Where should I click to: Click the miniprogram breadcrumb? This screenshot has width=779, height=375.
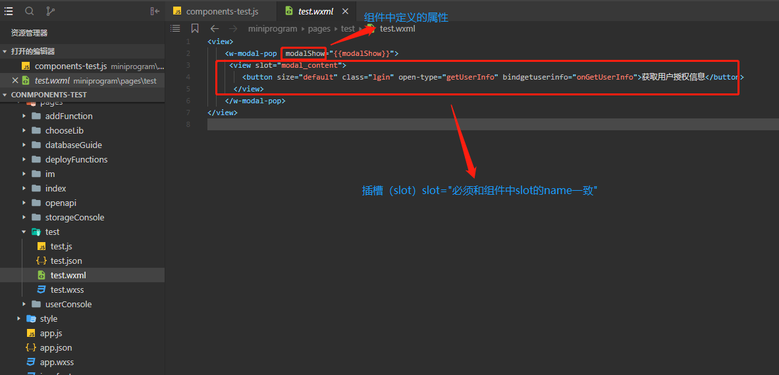(x=272, y=29)
